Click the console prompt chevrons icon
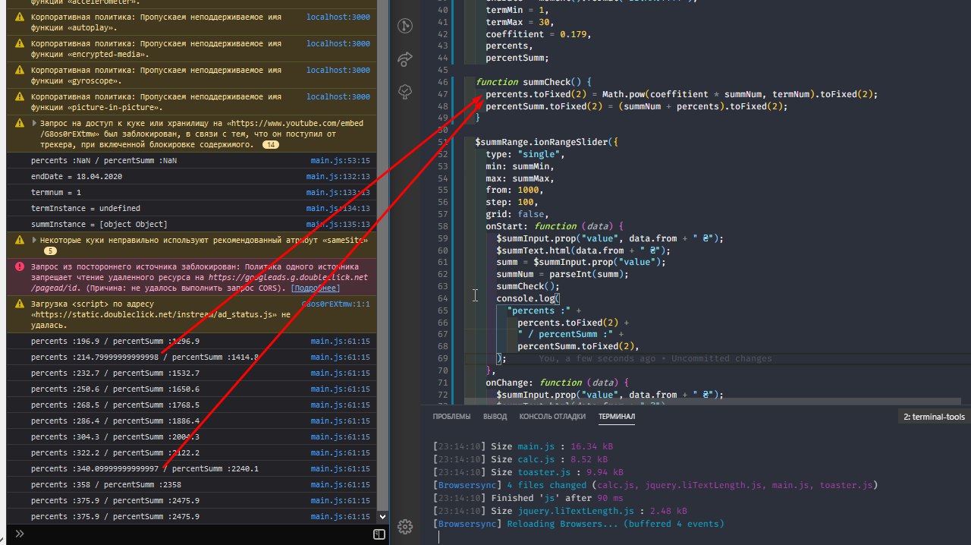Image resolution: width=971 pixels, height=545 pixels. coord(20,534)
